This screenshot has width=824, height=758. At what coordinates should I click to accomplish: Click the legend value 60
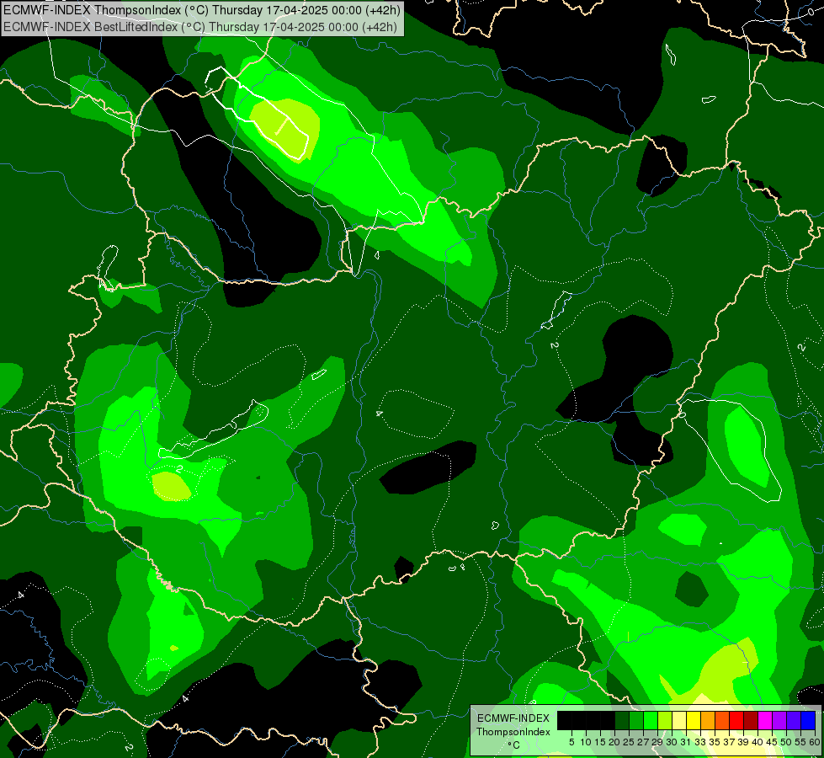pos(815,742)
